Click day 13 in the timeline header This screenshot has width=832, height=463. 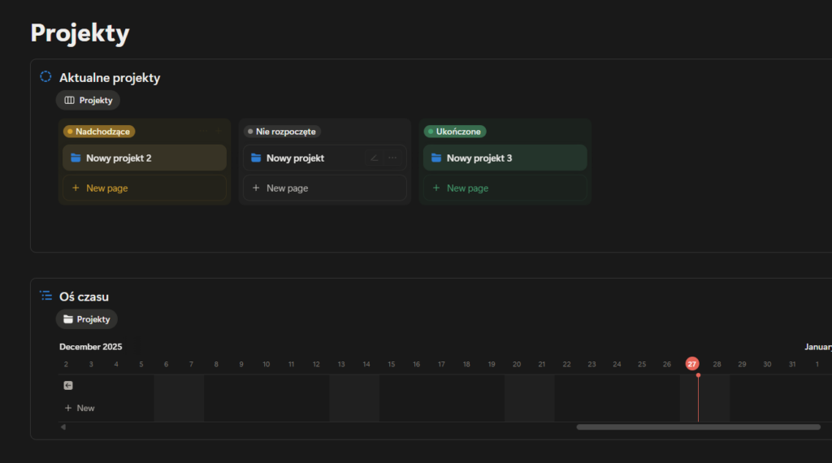pyautogui.click(x=341, y=365)
